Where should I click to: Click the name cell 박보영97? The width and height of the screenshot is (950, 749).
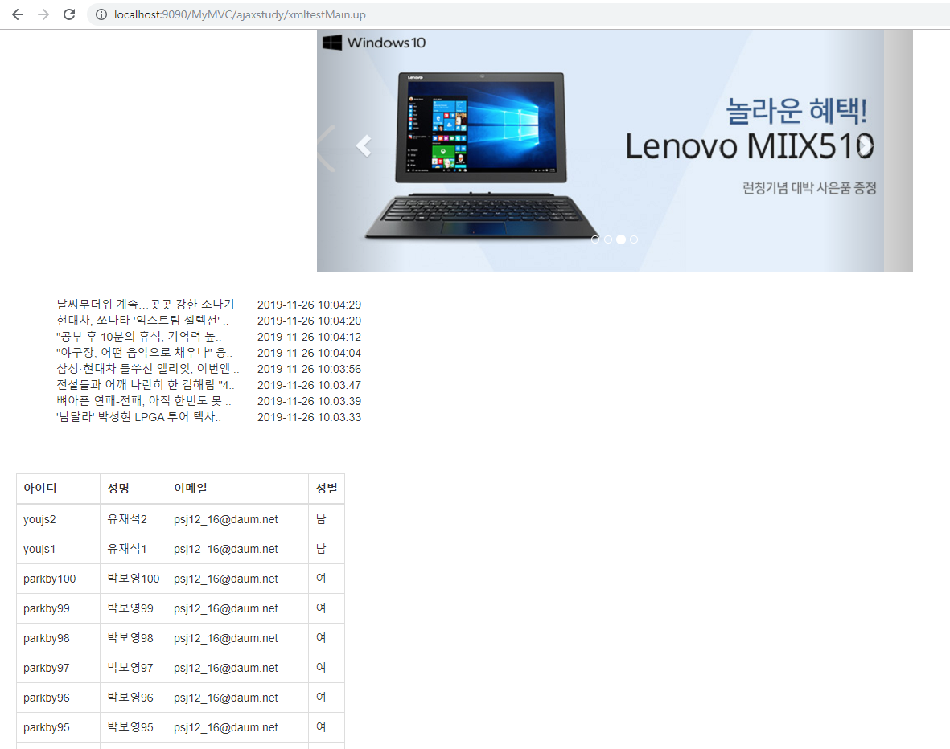pyautogui.click(x=134, y=667)
